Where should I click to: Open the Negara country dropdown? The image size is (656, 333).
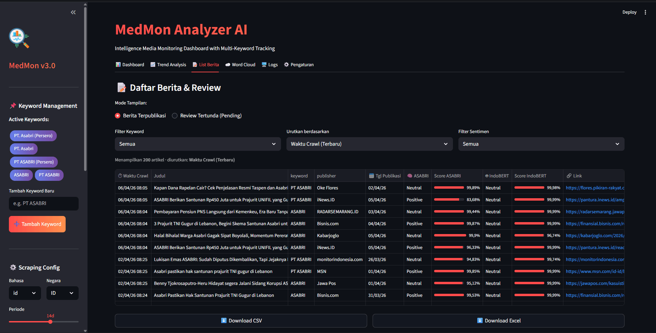click(63, 293)
